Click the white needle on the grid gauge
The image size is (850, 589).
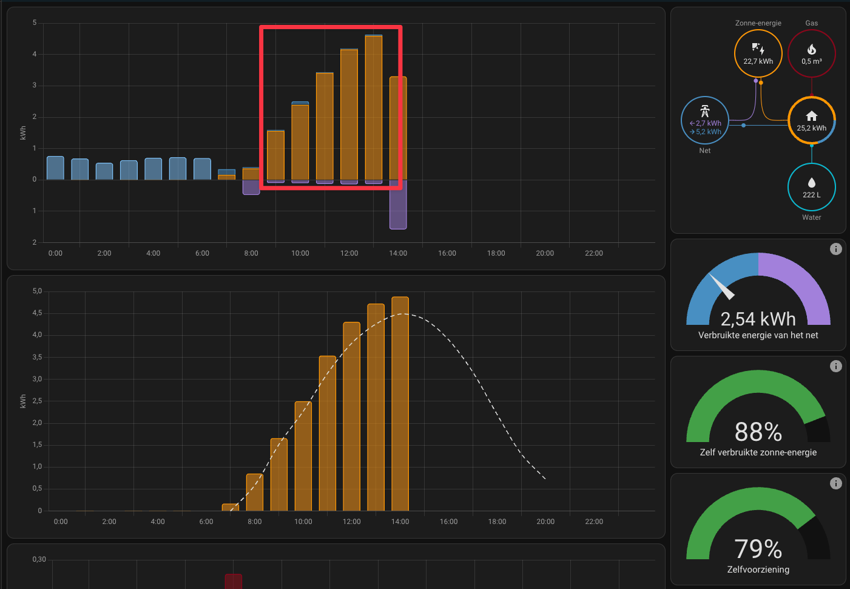(x=722, y=287)
